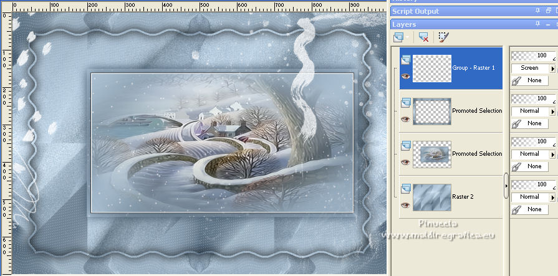Open the New Layer icon's dropdown arrow

tap(408, 37)
